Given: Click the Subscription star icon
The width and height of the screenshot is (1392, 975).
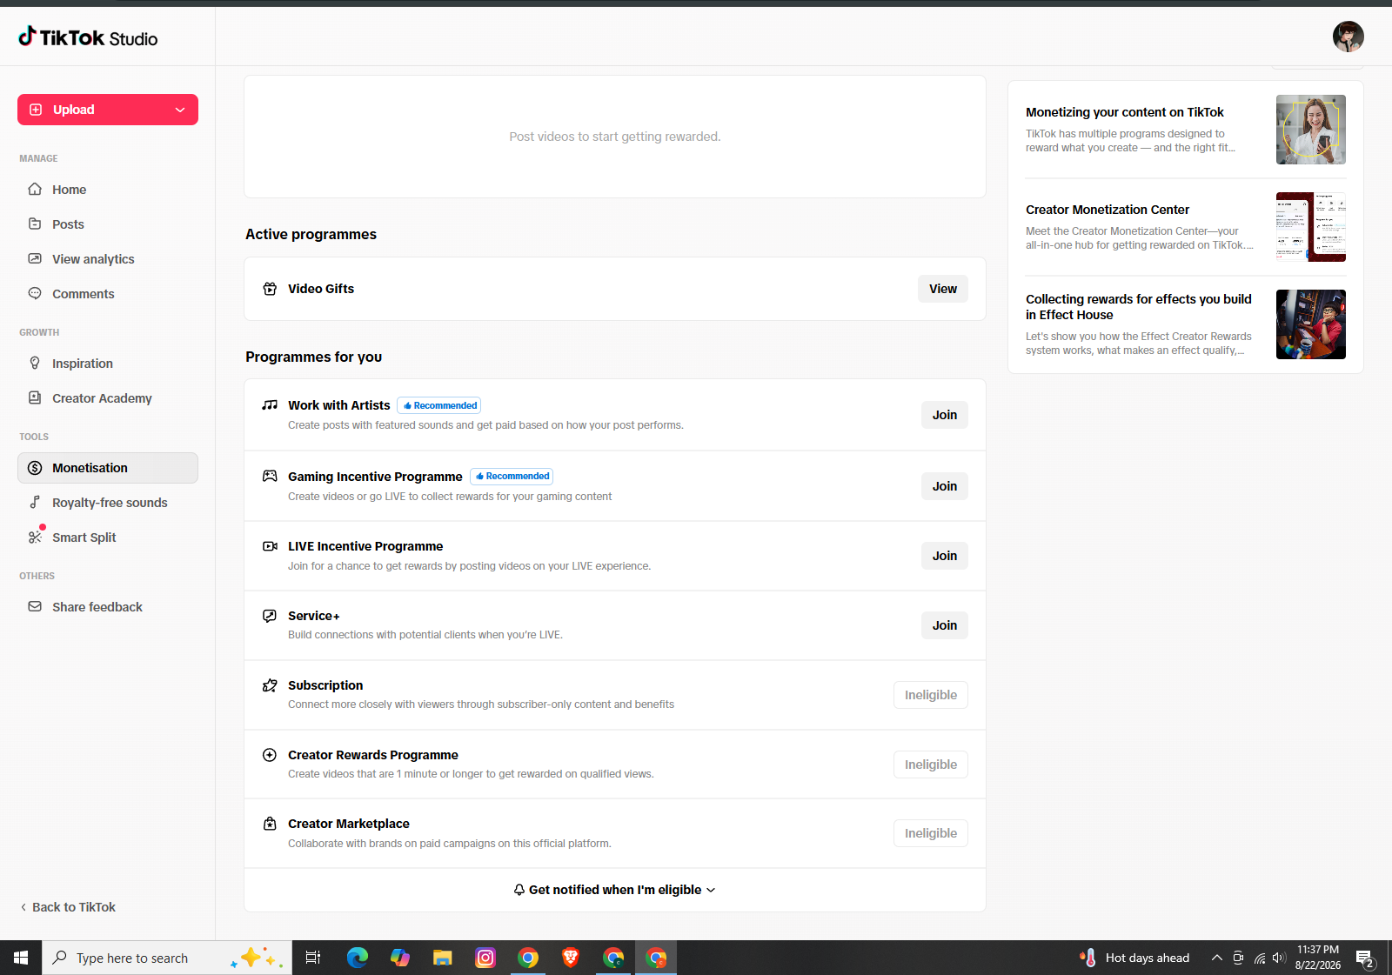Looking at the screenshot, I should pos(270,685).
